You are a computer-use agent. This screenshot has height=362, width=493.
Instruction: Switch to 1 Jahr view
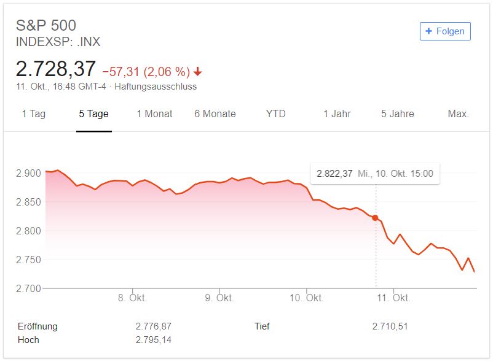point(337,114)
